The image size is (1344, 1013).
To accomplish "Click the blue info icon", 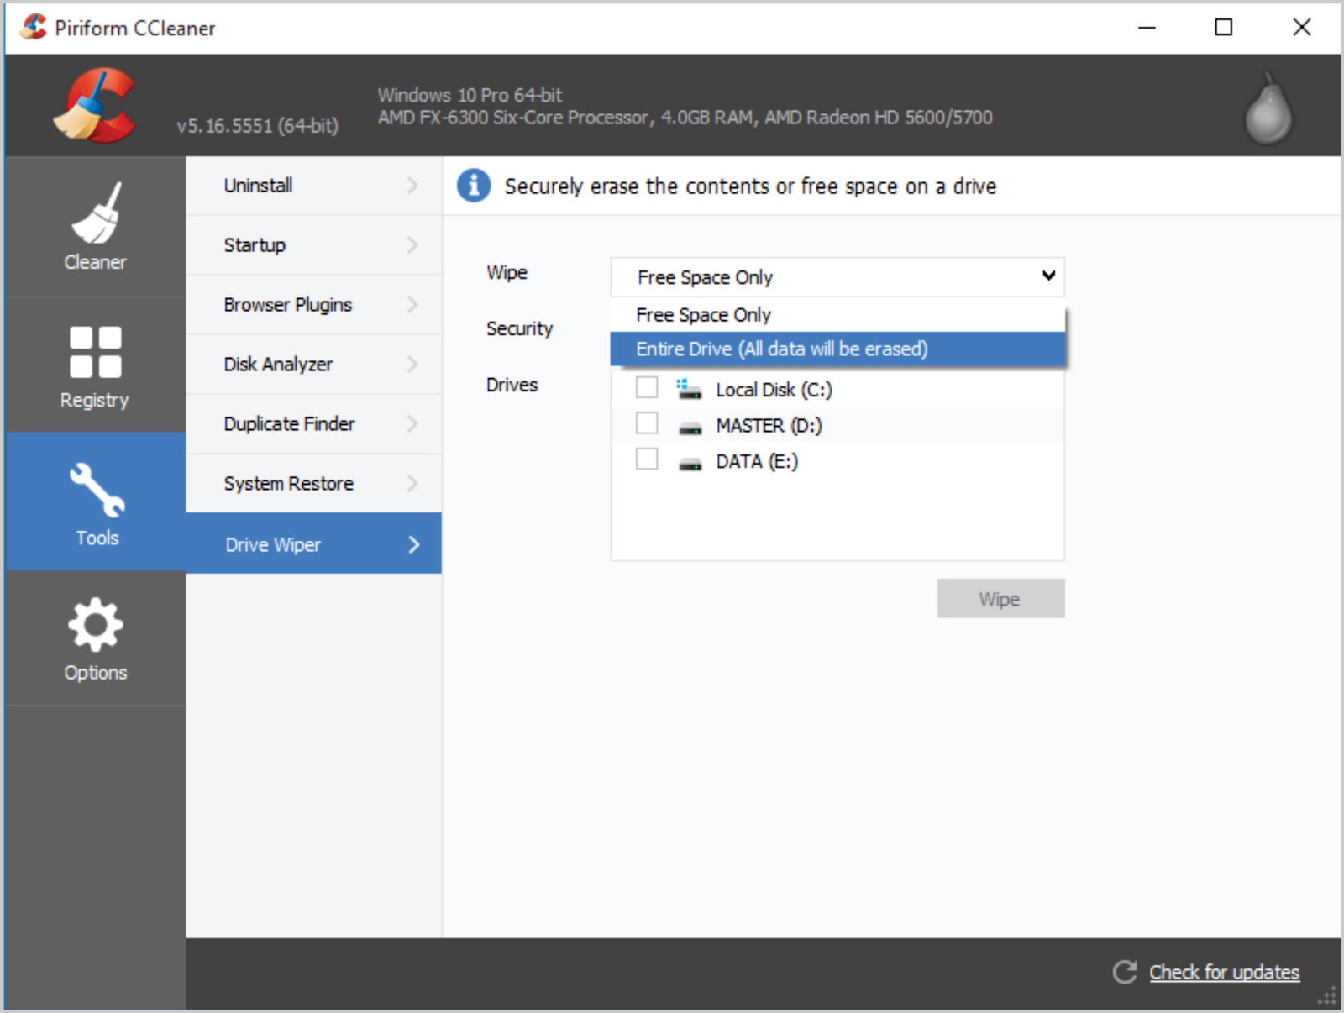I will [474, 186].
